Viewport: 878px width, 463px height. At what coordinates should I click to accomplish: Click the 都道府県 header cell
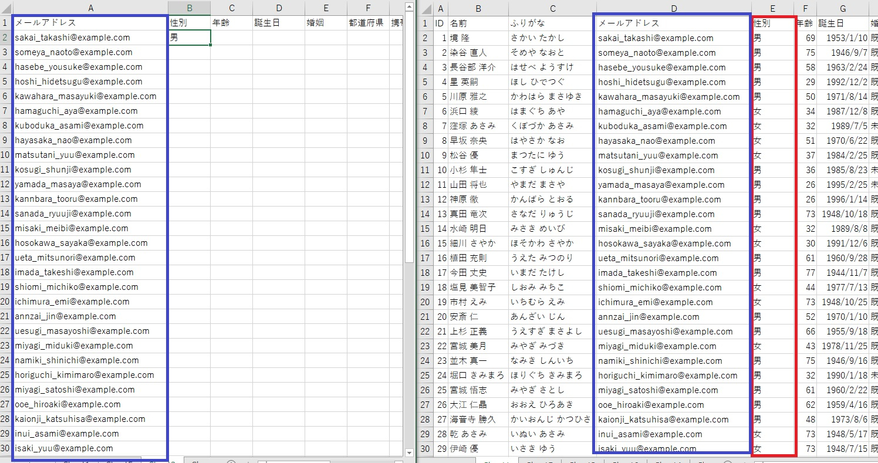pyautogui.click(x=368, y=23)
